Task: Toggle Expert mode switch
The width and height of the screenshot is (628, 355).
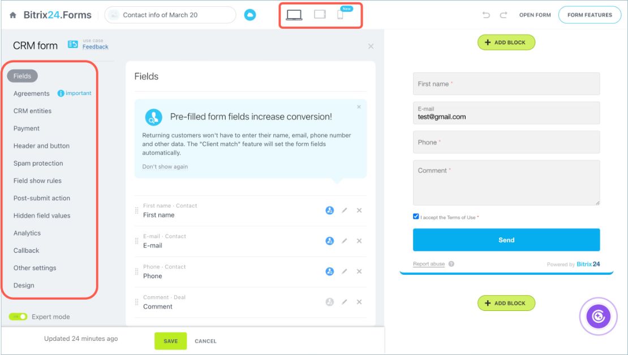Action: (x=18, y=317)
